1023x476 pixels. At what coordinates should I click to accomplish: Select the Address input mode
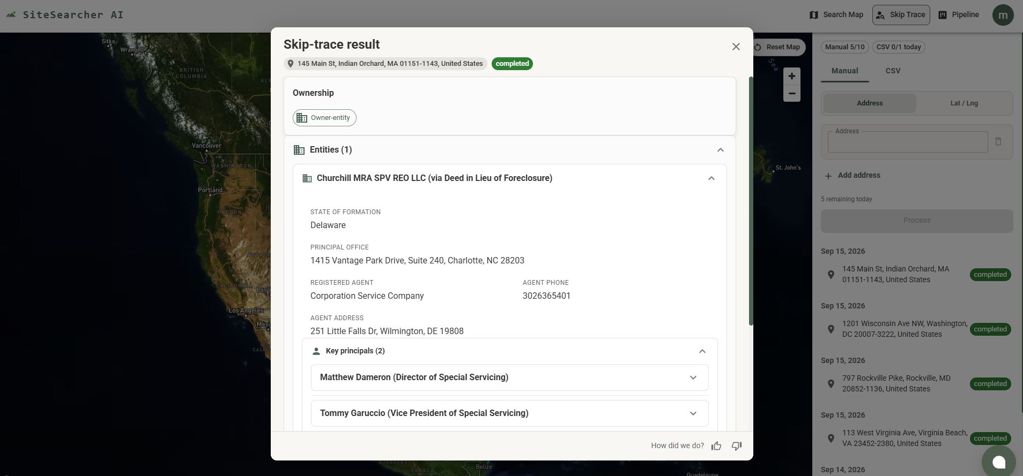[869, 103]
